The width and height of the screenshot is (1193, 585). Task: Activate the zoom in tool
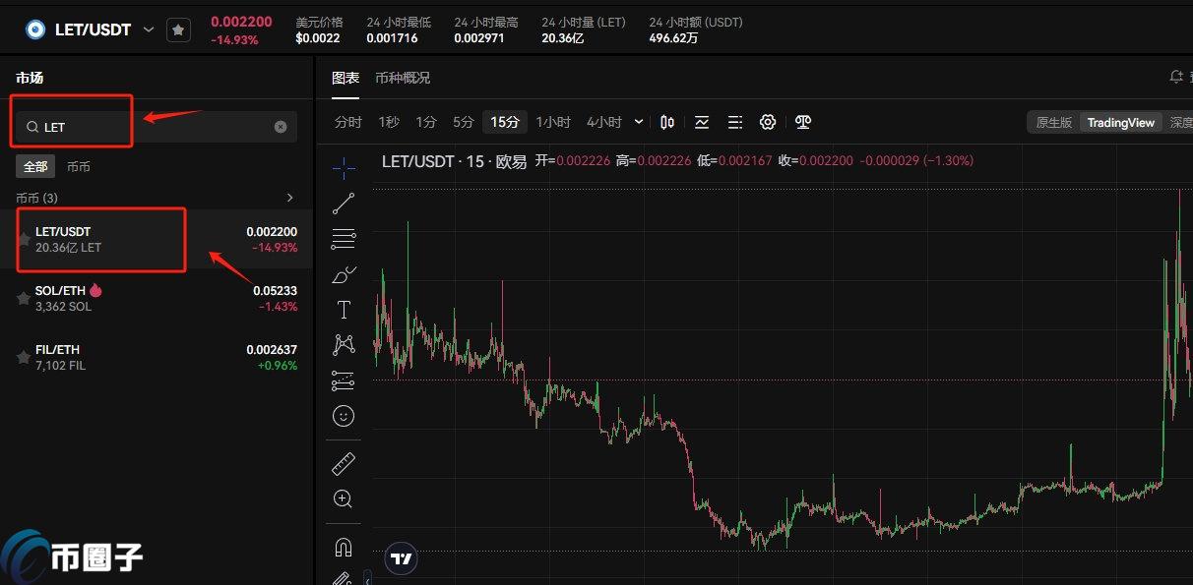pyautogui.click(x=344, y=498)
